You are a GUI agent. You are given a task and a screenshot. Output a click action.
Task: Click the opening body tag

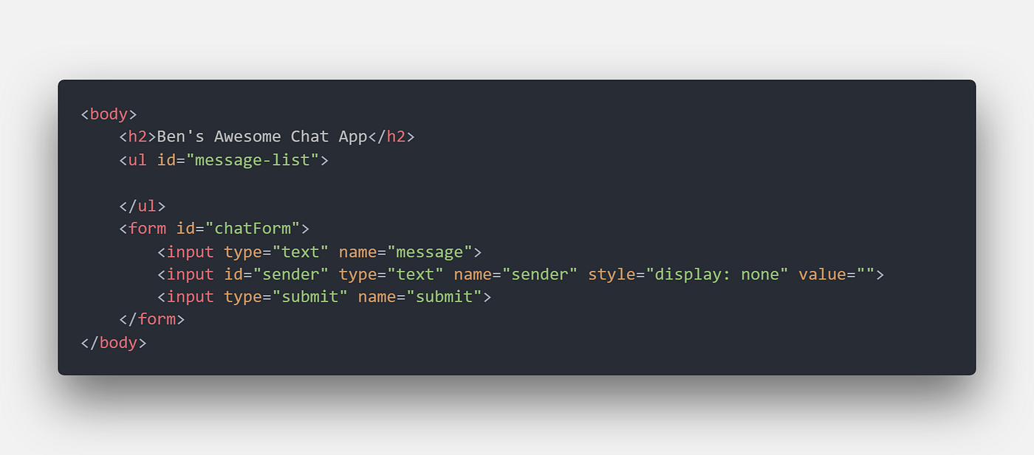point(109,114)
